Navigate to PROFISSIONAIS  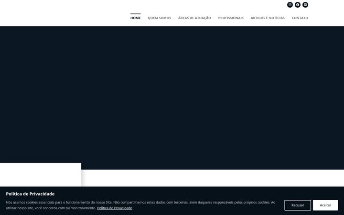click(x=231, y=18)
